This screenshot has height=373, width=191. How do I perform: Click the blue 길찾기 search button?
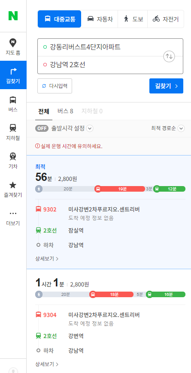166,86
